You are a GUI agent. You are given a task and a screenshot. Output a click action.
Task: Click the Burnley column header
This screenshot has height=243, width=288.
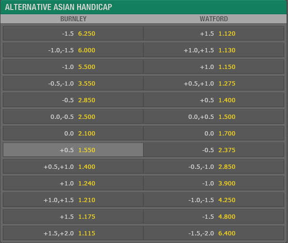click(73, 19)
